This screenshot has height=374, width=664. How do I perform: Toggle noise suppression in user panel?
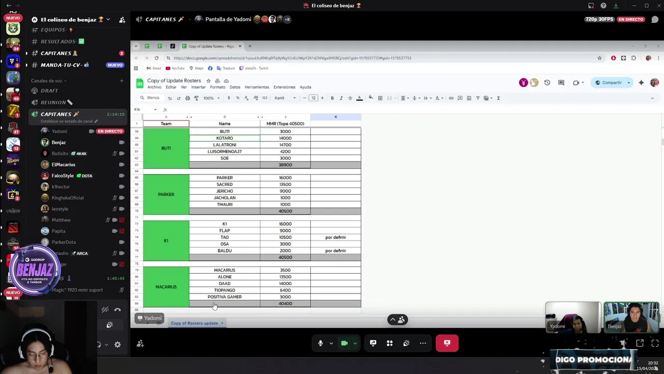pos(105,310)
